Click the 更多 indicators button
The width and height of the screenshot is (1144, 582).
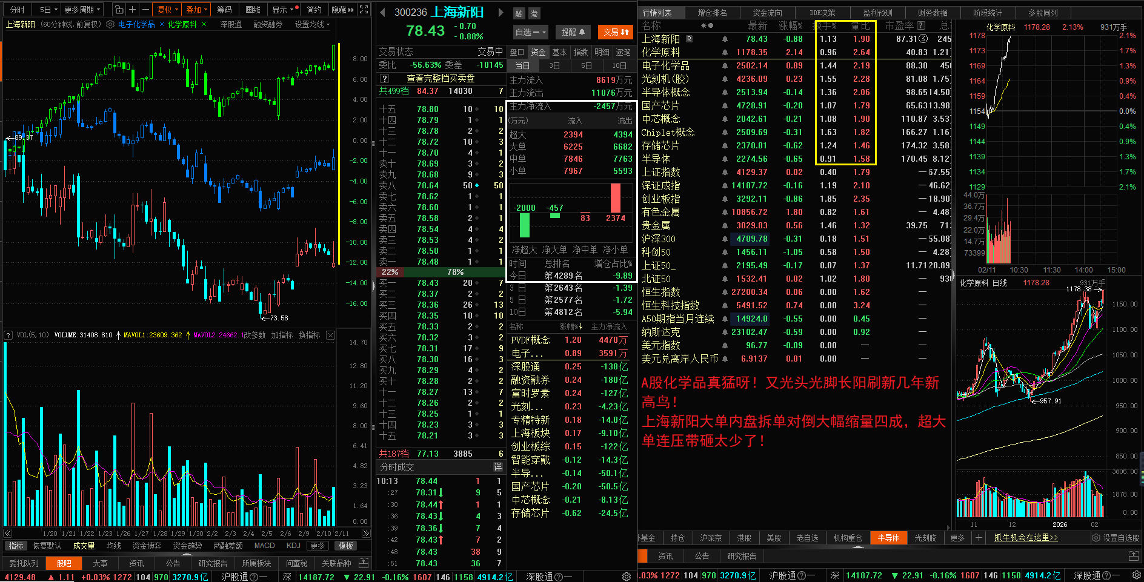pos(318,546)
